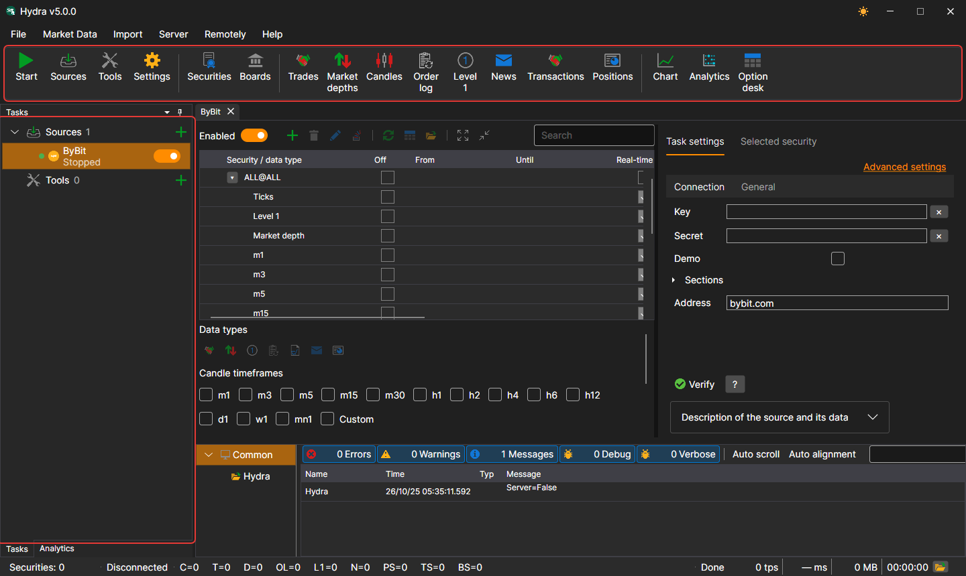
Task: Switch to the Selected security tab
Action: pyautogui.click(x=778, y=141)
